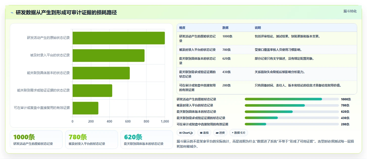Click the 430条 progress bar
The width and height of the screenshot is (367, 159).
pos(292,118)
